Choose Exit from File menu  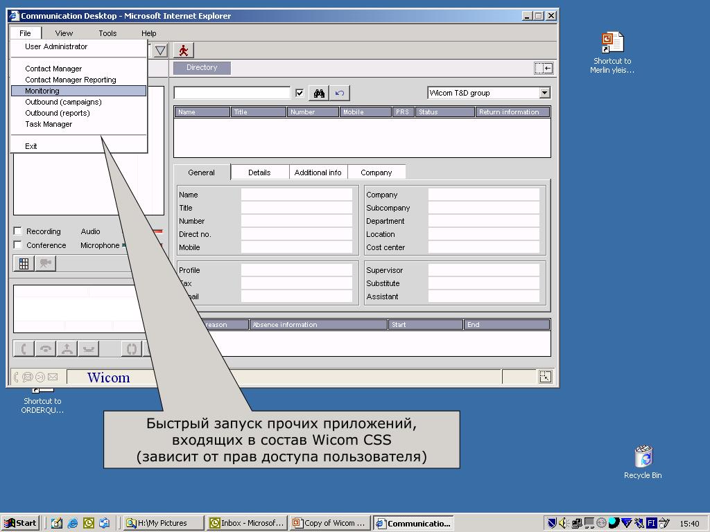click(x=79, y=146)
